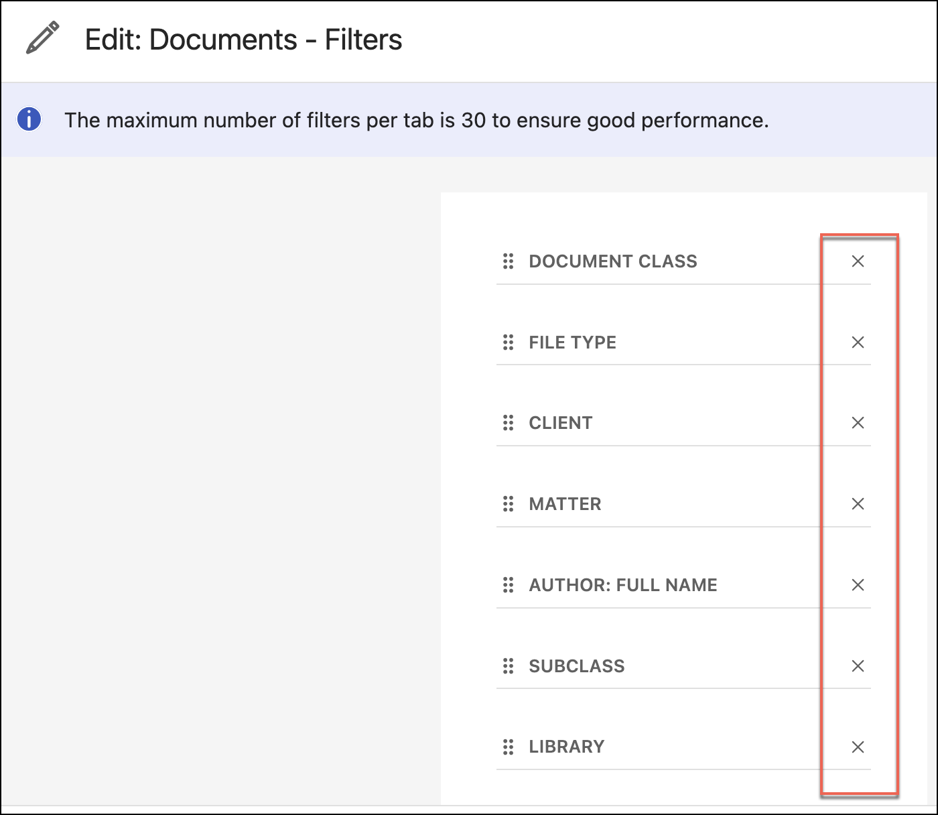Grab the DOCUMENT CLASS drag handle
The width and height of the screenshot is (938, 815).
pyautogui.click(x=509, y=261)
